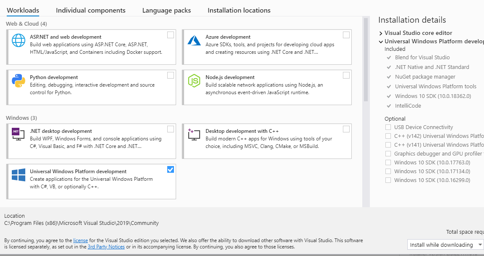Screen dimensions: 484x256
Task: Uncheck Universal Windows Platform development workload
Action: [171, 169]
